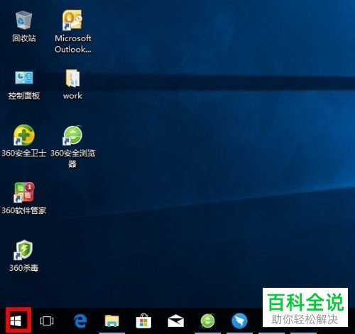
Task: Click the 回收站 label text
Action: 24,38
